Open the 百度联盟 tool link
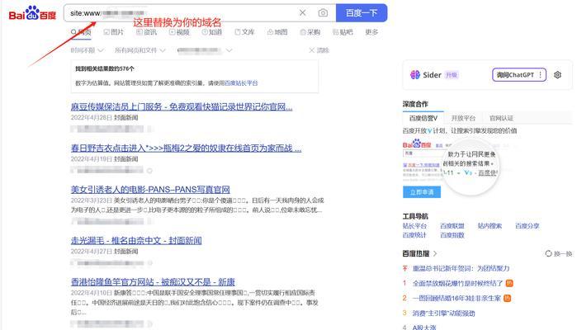The height and width of the screenshot is (330, 577). click(452, 226)
